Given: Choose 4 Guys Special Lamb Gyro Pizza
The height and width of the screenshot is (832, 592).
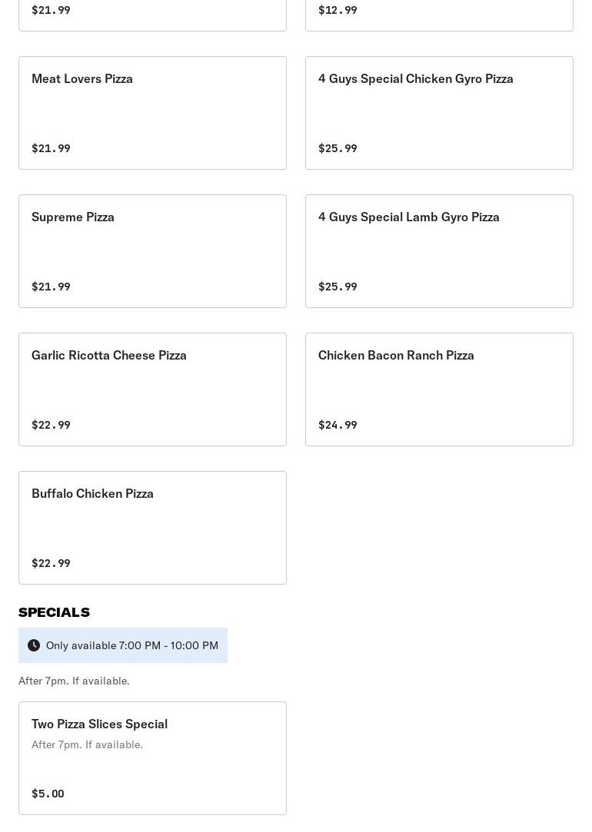Looking at the screenshot, I should [x=439, y=250].
